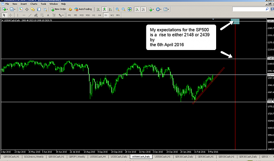Tile chart windows with grid icon
The image size is (274, 161).
pyautogui.click(x=129, y=9)
